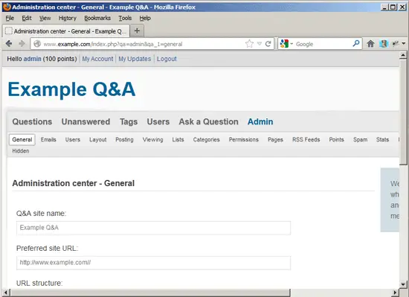Image resolution: width=409 pixels, height=297 pixels.
Task: Select the Viewing admin sub-tab
Action: (152, 140)
